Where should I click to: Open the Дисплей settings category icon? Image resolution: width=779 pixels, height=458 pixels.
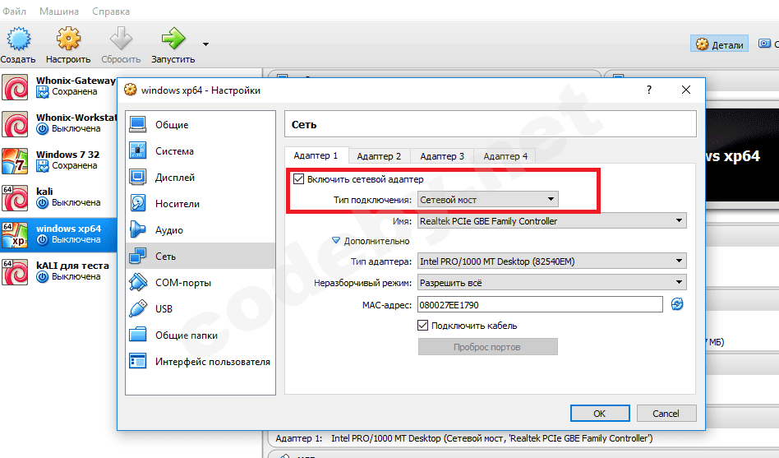tap(137, 177)
